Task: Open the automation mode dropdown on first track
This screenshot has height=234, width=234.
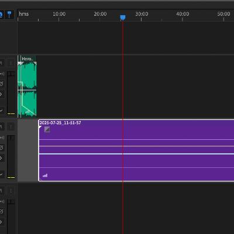Action: pos(1,111)
